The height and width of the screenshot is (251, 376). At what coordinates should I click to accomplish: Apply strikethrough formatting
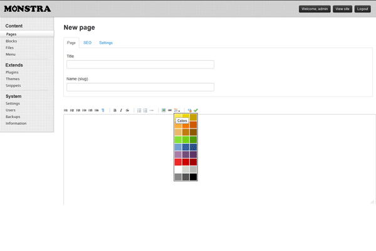tap(127, 110)
